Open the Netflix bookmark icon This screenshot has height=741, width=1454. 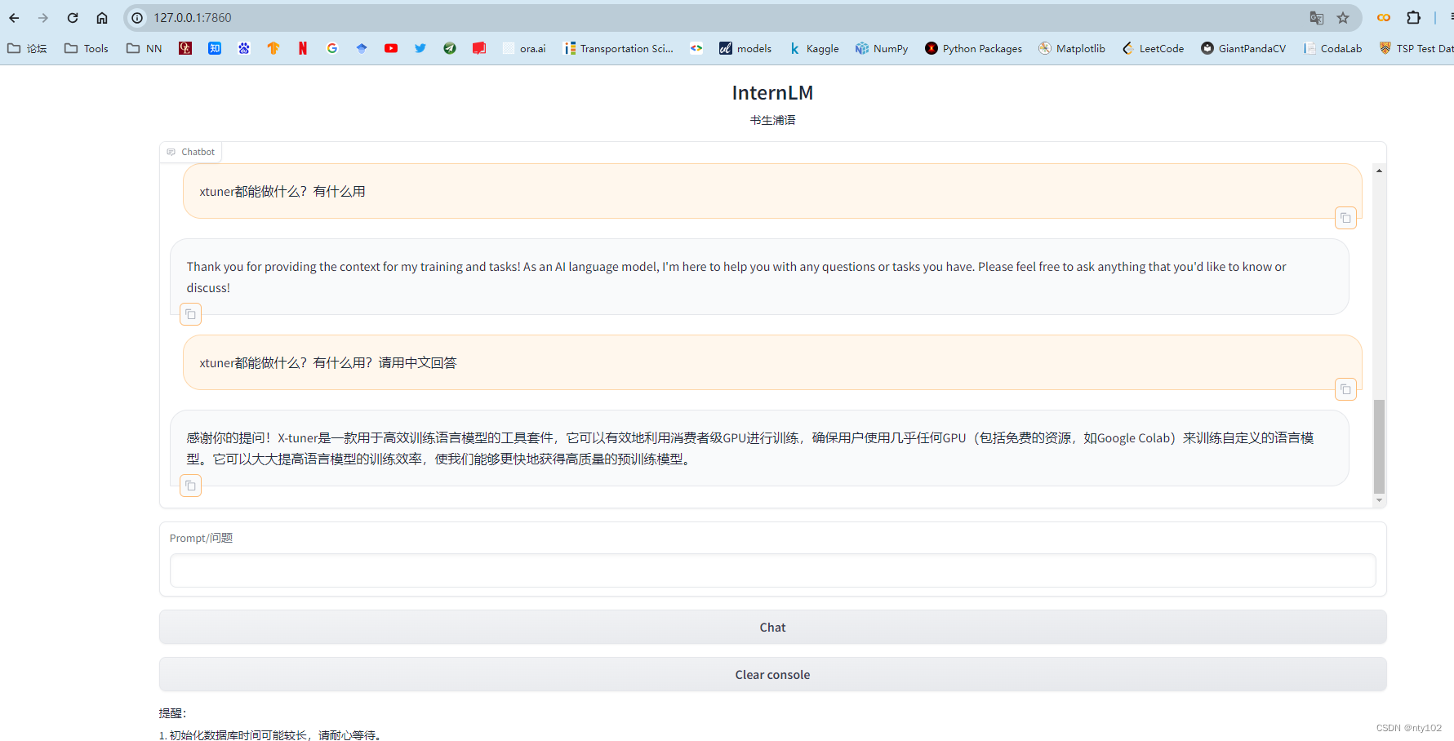[x=303, y=49]
